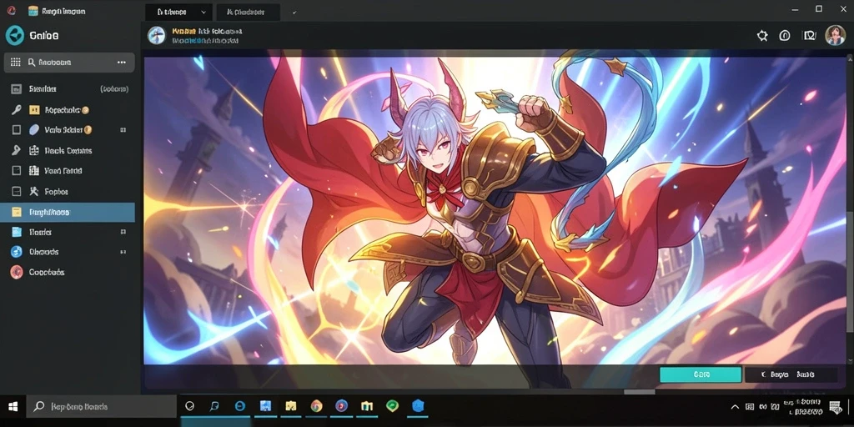Click the Chrome icon in the taskbar
Image resolution: width=854 pixels, height=427 pixels.
316,406
